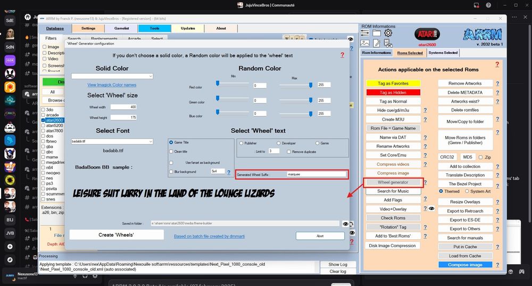
Task: Select the Publisher radio button
Action: 241,143
